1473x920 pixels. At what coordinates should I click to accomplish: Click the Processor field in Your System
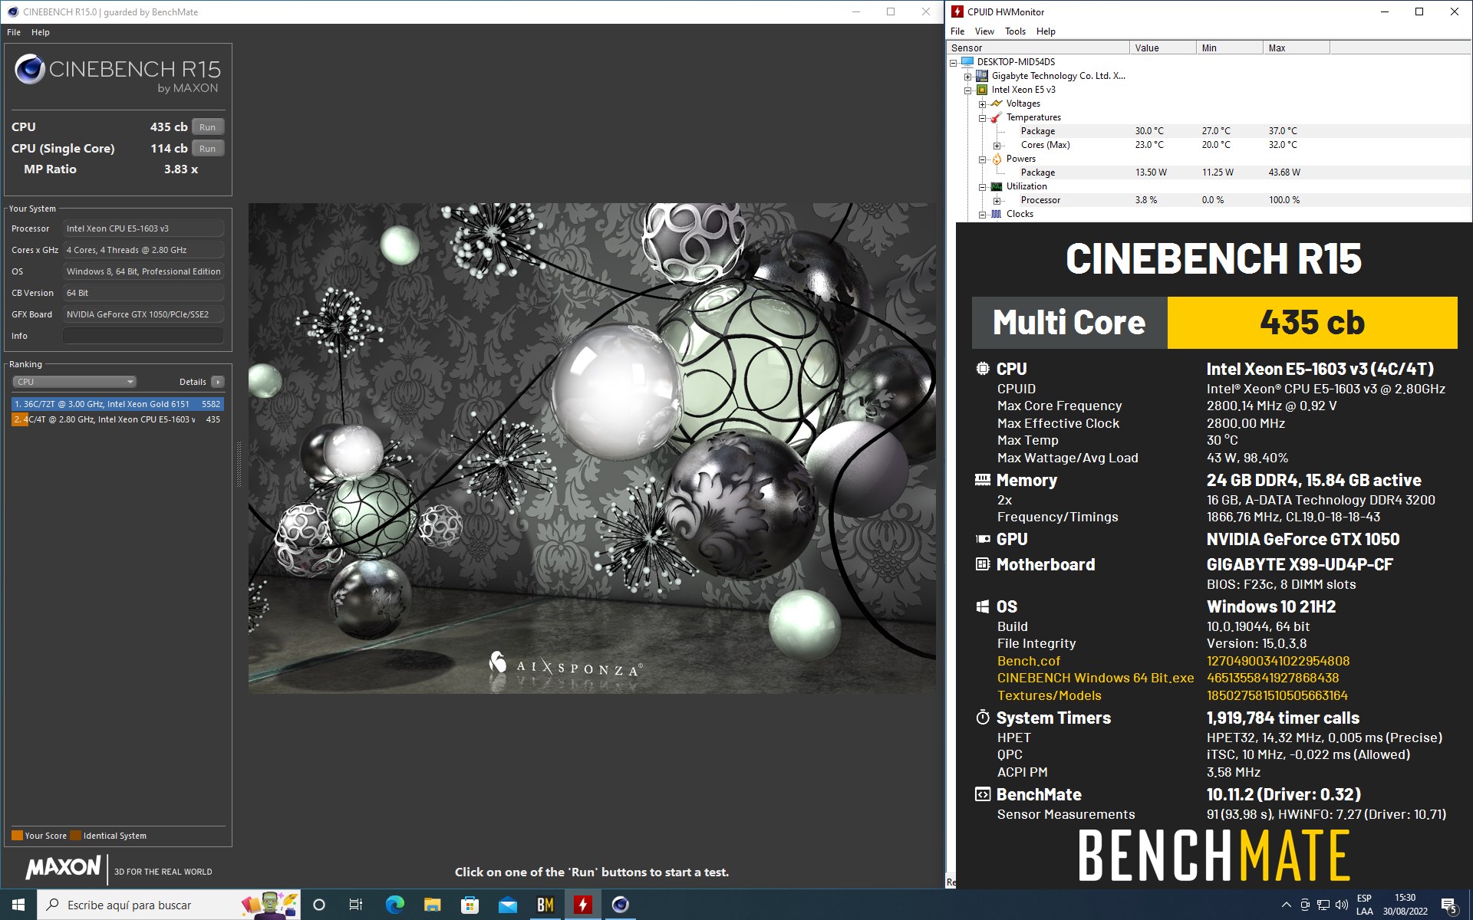[143, 228]
